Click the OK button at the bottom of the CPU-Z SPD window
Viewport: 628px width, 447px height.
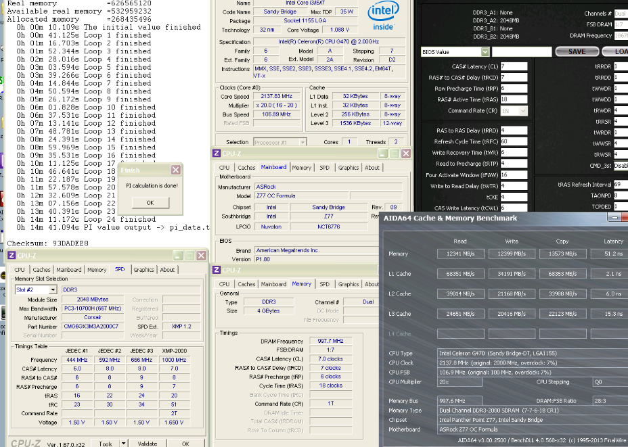click(x=185, y=444)
